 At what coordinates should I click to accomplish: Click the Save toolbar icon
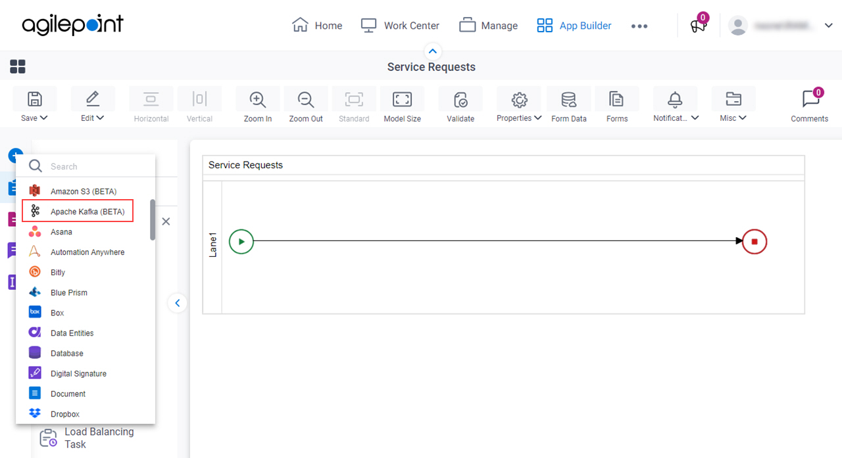(x=34, y=99)
